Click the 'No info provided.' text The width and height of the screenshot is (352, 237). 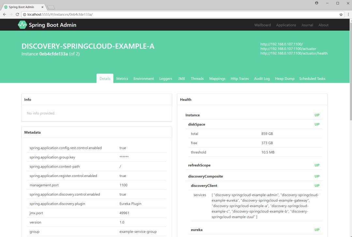[41, 113]
